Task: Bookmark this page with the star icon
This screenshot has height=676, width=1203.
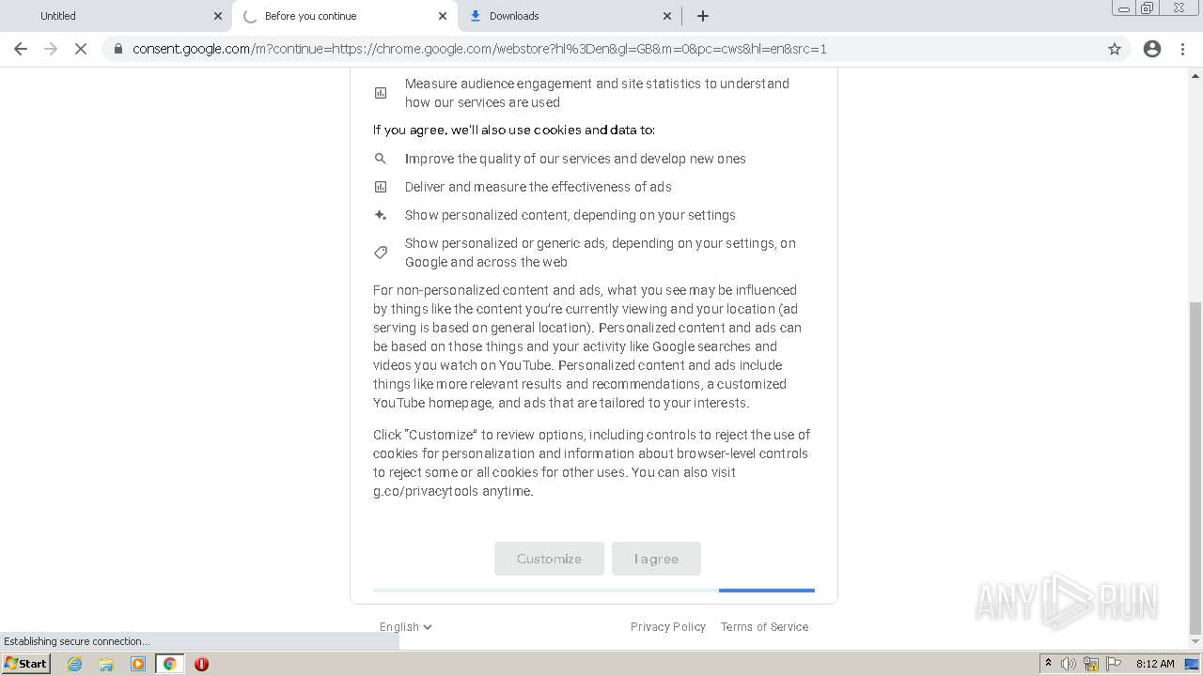Action: pos(1115,49)
